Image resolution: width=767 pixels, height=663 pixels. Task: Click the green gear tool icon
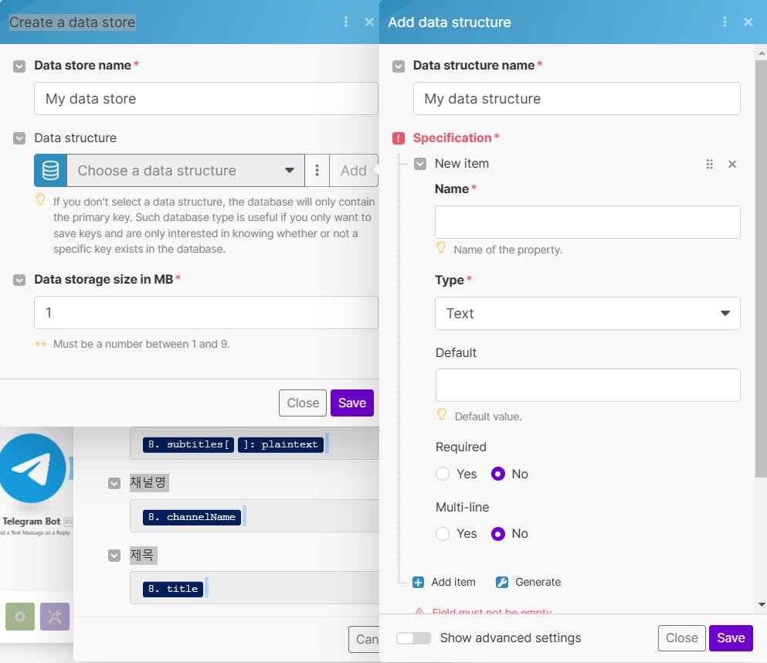[20, 617]
